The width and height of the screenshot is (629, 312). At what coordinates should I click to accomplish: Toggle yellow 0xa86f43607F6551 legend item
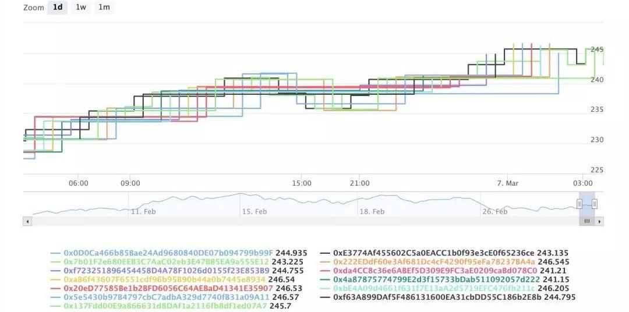pos(167,279)
